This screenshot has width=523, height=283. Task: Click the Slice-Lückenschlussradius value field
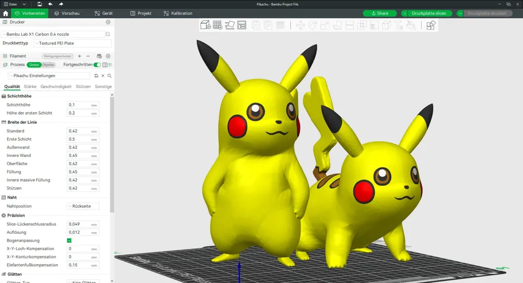coord(83,224)
